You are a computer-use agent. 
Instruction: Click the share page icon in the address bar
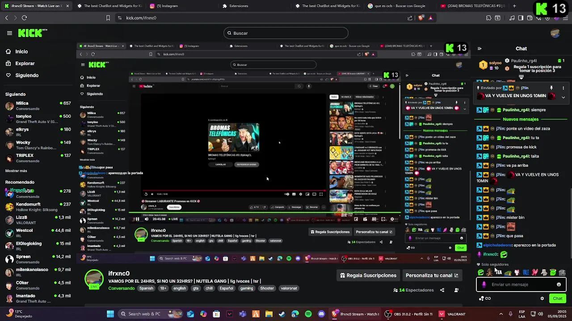click(410, 18)
